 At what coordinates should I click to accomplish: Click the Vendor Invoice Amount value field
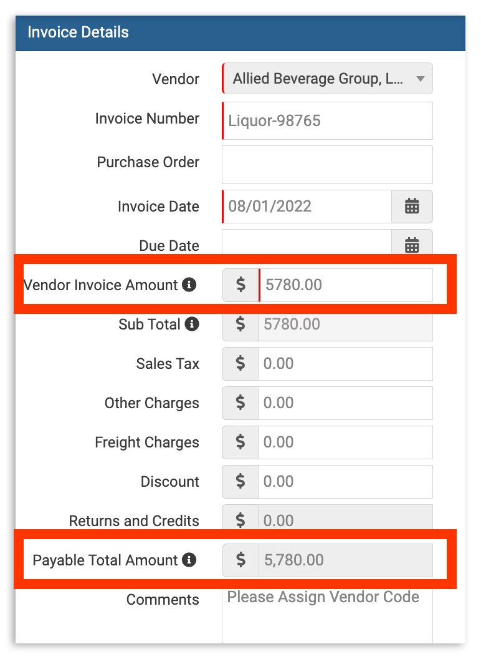(x=346, y=285)
